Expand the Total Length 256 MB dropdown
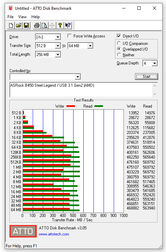Viewport: 166px width, 252px height. [x=58, y=55]
